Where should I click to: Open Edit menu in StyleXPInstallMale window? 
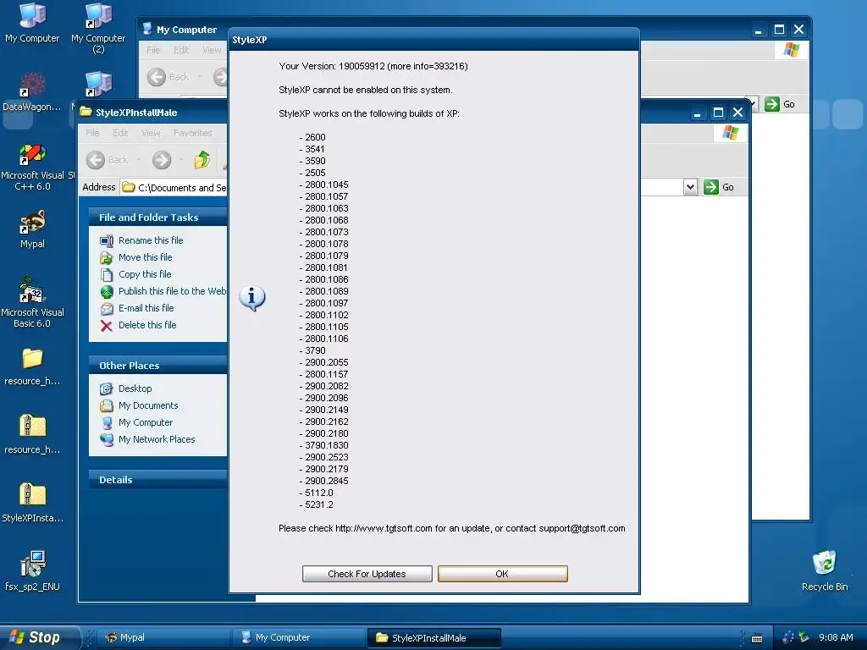[120, 133]
